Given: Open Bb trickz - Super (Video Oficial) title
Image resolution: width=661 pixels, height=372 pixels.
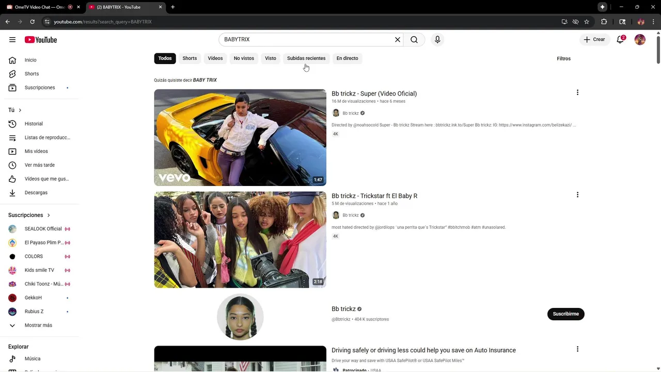Looking at the screenshot, I should 374,94.
